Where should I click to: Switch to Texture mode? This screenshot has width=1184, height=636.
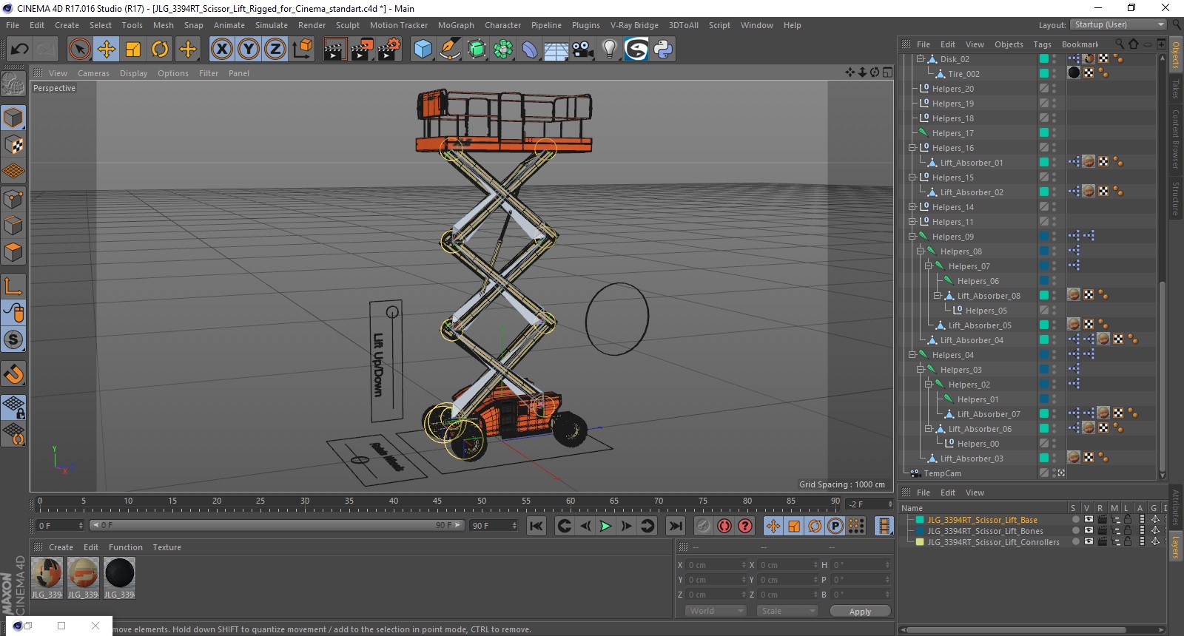pyautogui.click(x=13, y=145)
